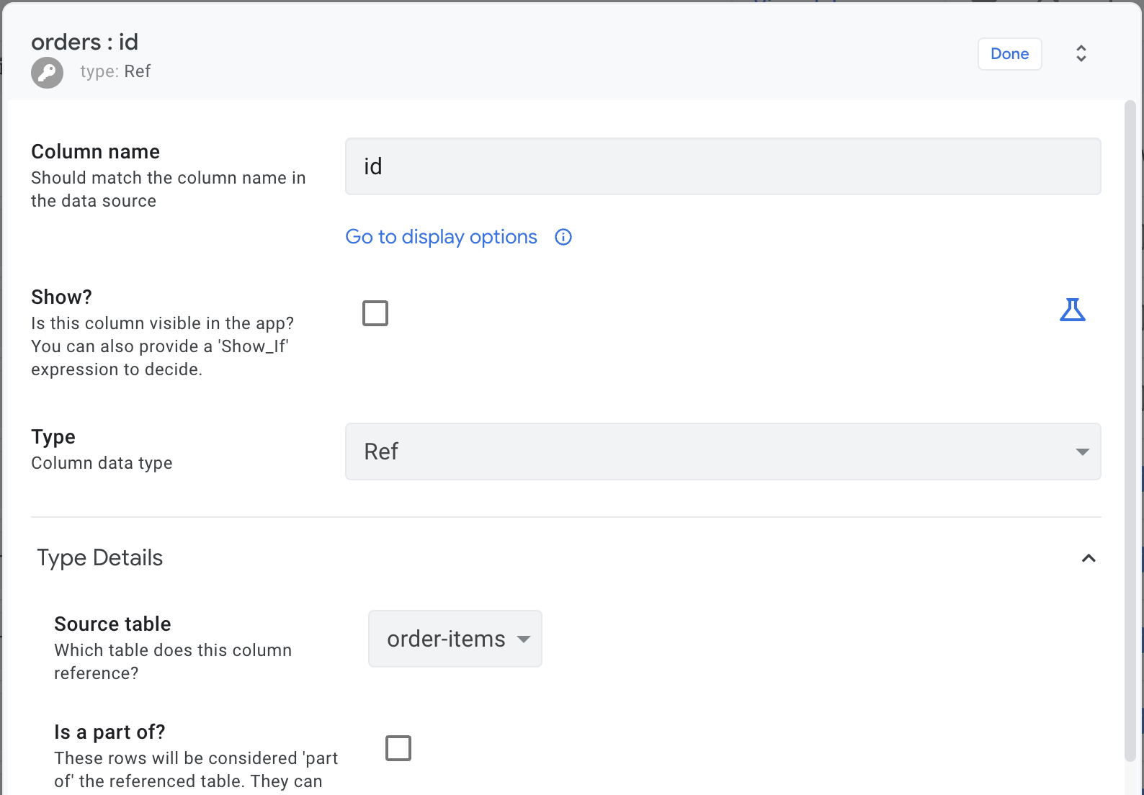
Task: Click the info icon next to display options
Action: point(563,237)
